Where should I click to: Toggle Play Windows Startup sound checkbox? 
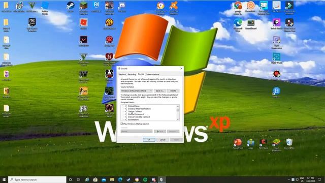[x=122, y=124]
